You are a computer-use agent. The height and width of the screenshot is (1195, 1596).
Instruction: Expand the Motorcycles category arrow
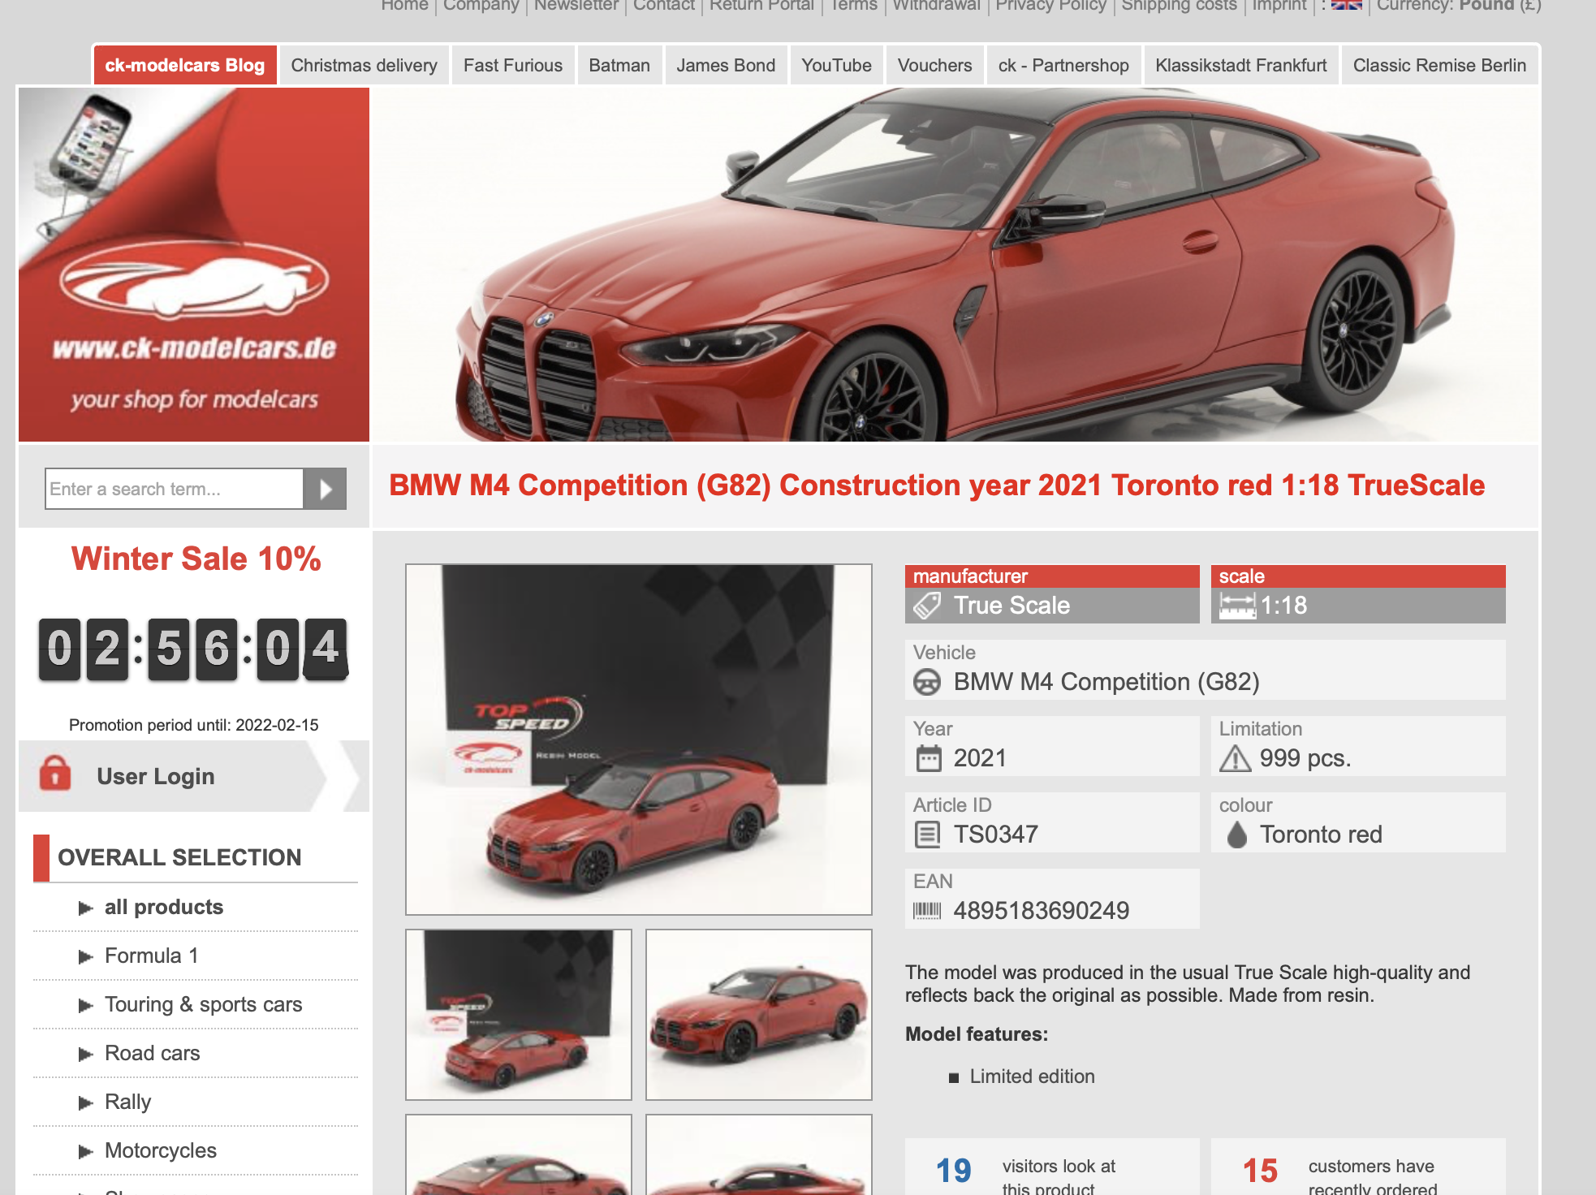85,1152
